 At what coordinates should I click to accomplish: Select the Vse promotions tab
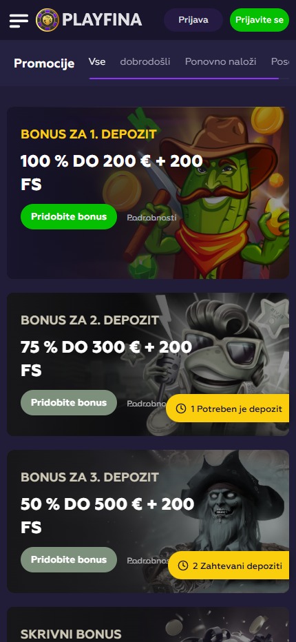(97, 62)
